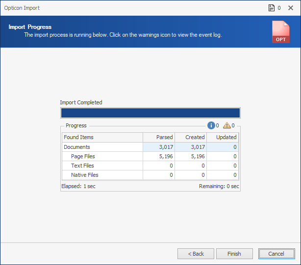This screenshot has height=265, width=301.
Task: Select the Page Files row label
Action: (x=83, y=156)
